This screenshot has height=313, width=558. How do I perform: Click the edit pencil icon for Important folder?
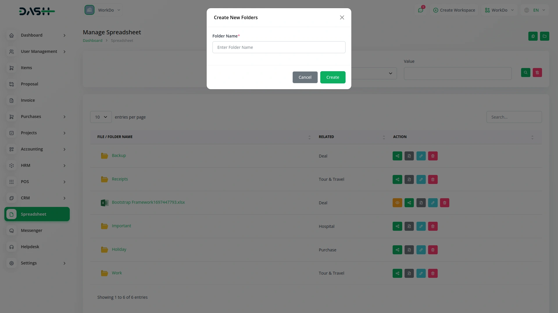tap(421, 226)
